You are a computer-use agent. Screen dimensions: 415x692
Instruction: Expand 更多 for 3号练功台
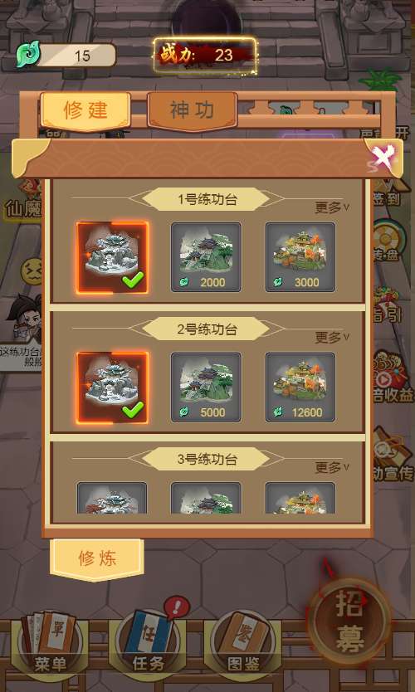click(x=332, y=467)
